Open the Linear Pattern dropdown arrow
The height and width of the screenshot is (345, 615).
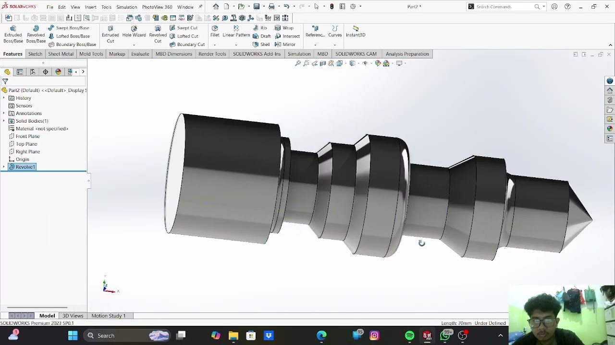coord(236,45)
